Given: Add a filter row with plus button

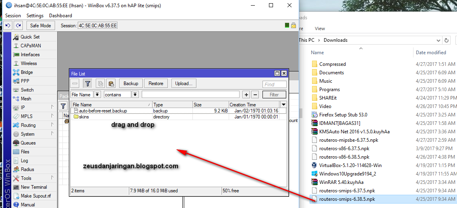Looking at the screenshot, I should [x=246, y=94].
